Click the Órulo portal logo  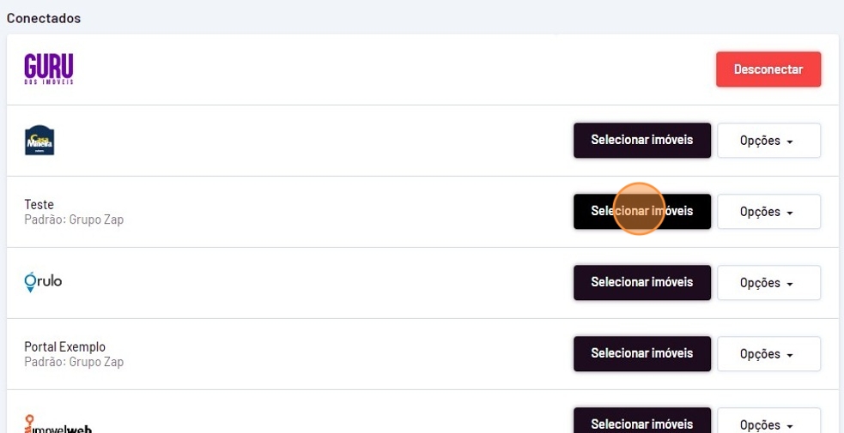(43, 282)
